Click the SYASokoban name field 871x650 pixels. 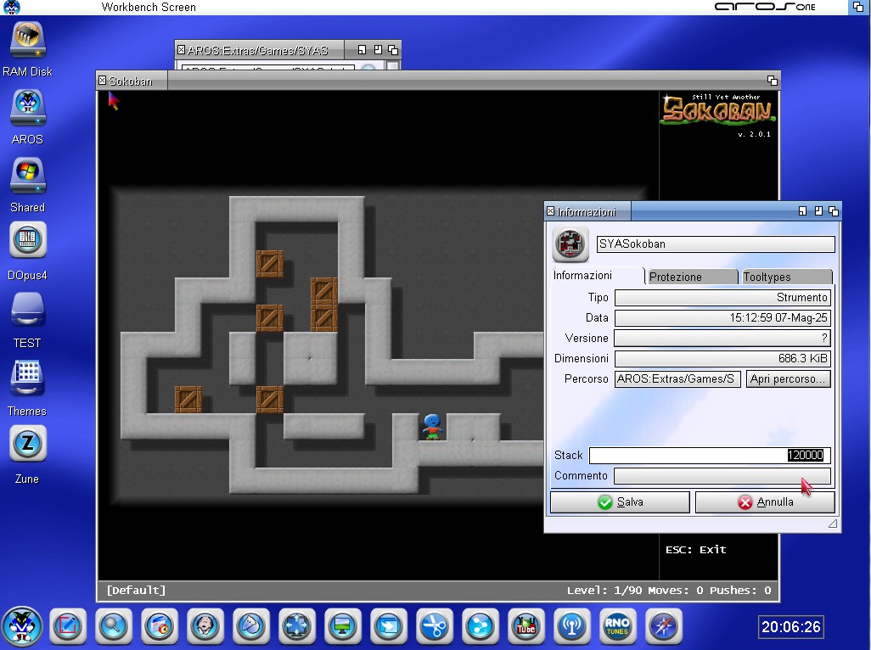716,244
